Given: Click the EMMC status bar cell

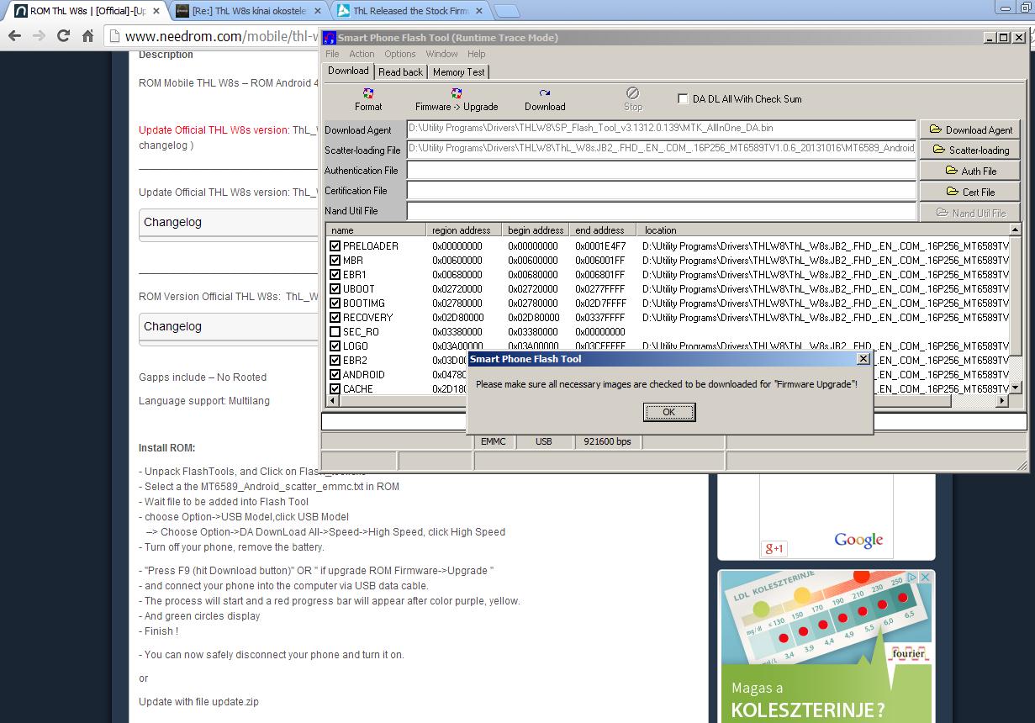Looking at the screenshot, I should point(494,441).
